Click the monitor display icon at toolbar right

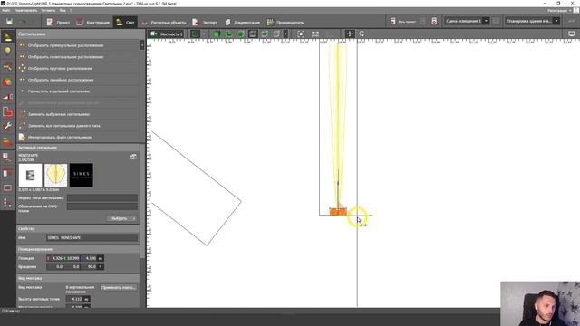tap(572, 34)
